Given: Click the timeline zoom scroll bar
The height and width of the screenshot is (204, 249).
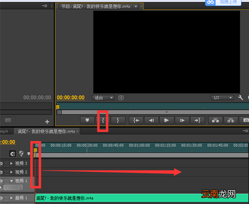Looking at the screenshot, I should point(141,155).
